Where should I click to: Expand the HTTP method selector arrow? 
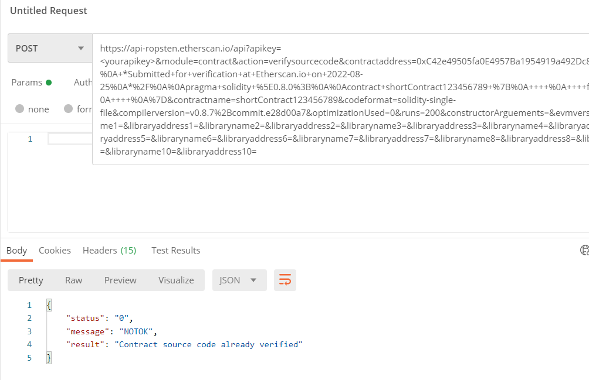(80, 47)
